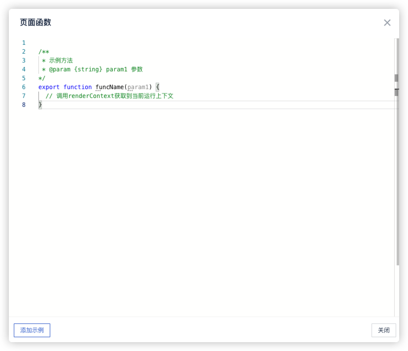The height and width of the screenshot is (351, 408).
Task: Click the param1 argument inside the parentheses
Action: 138,87
